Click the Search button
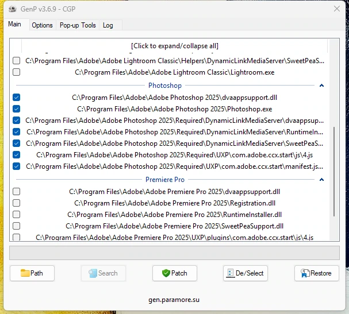 point(103,273)
